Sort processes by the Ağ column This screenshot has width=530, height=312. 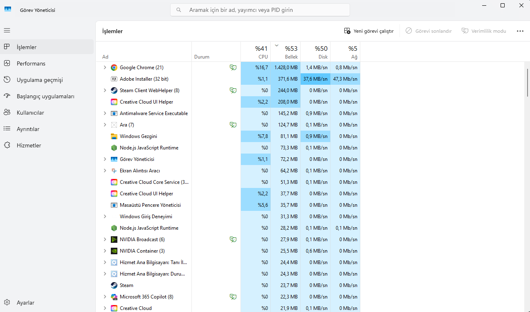click(345, 52)
